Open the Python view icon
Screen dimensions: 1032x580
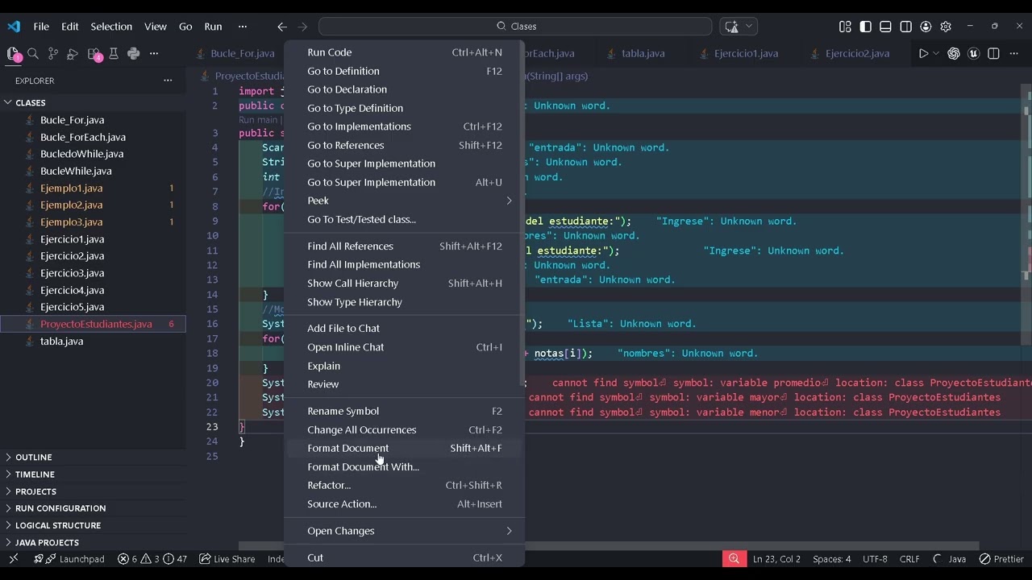coord(134,54)
